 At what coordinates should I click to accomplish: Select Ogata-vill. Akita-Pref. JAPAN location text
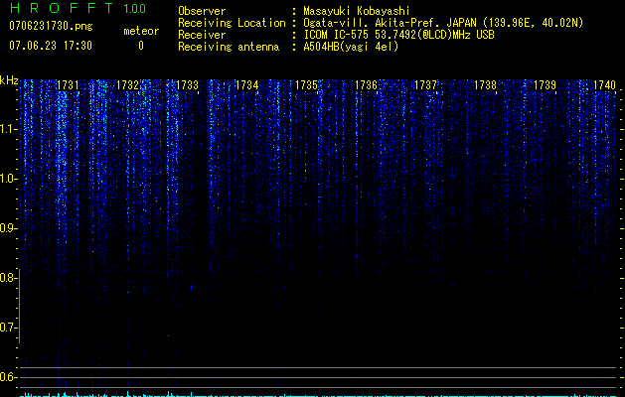coord(443,23)
